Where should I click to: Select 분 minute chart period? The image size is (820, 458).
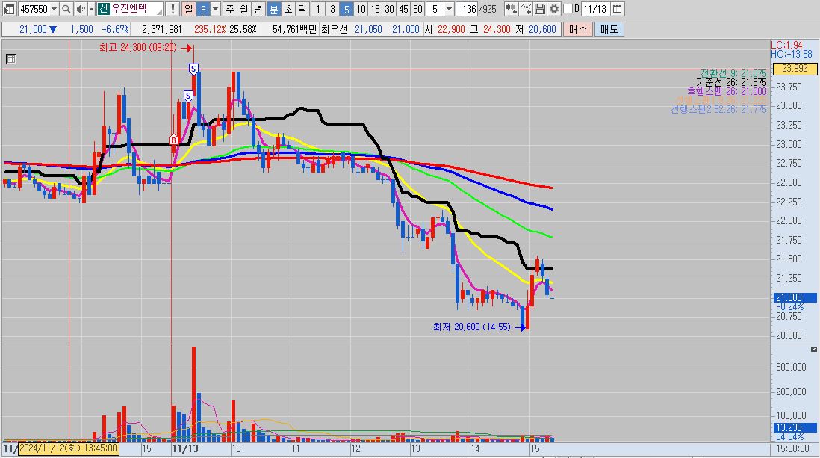click(x=273, y=9)
